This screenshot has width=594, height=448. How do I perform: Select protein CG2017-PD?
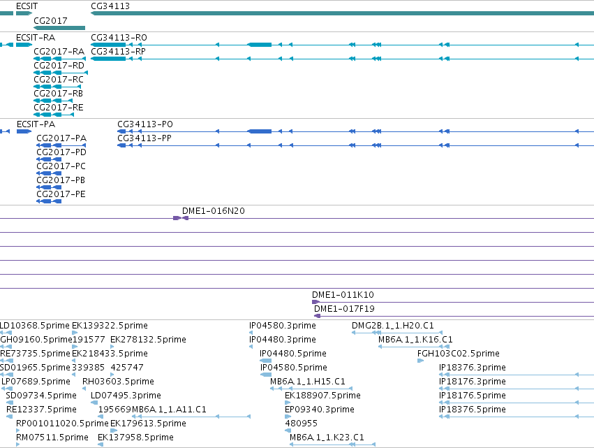pos(61,152)
